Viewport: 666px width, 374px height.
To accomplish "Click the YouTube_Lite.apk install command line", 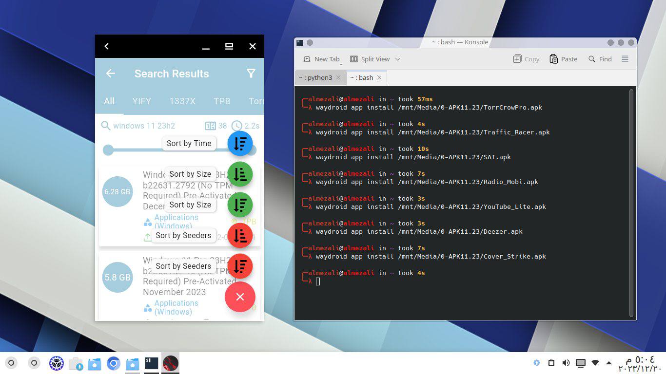I will 431,206.
